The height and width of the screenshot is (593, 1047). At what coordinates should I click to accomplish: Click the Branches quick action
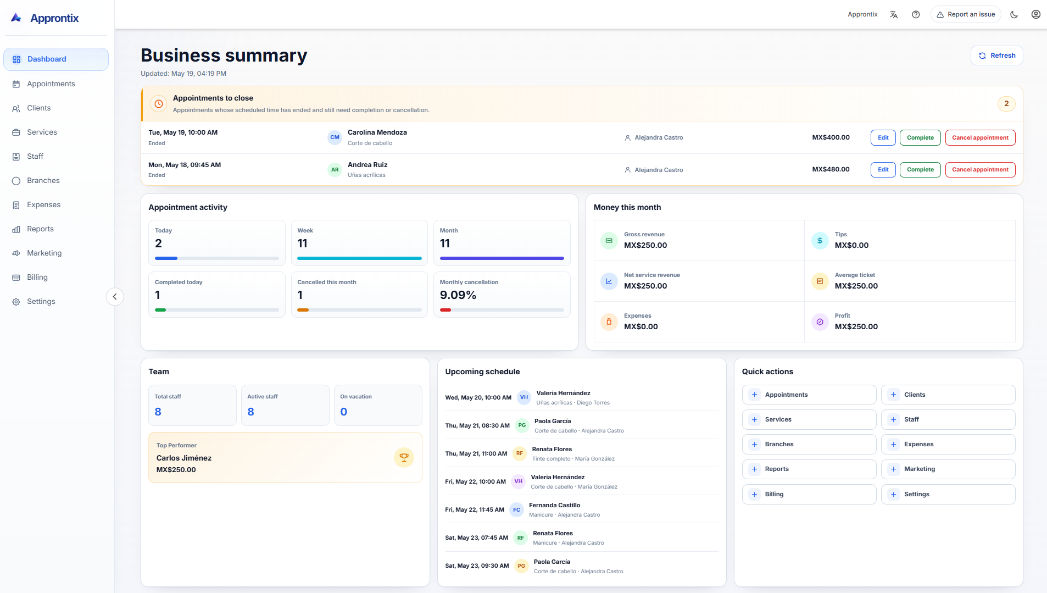click(809, 445)
